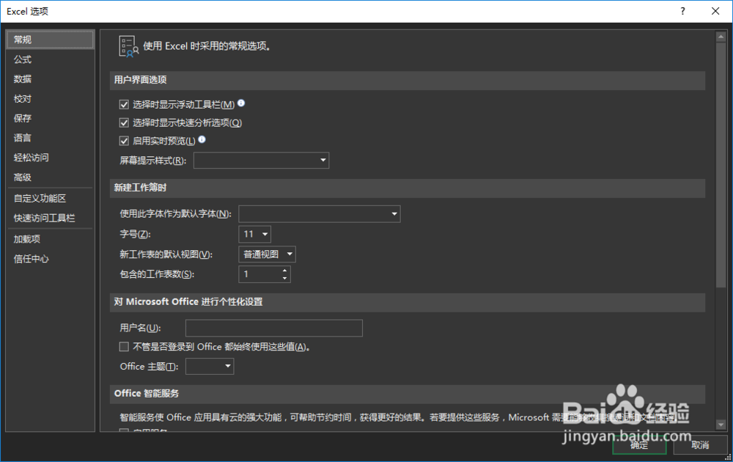Open 自定义功能区 settings

click(50, 198)
